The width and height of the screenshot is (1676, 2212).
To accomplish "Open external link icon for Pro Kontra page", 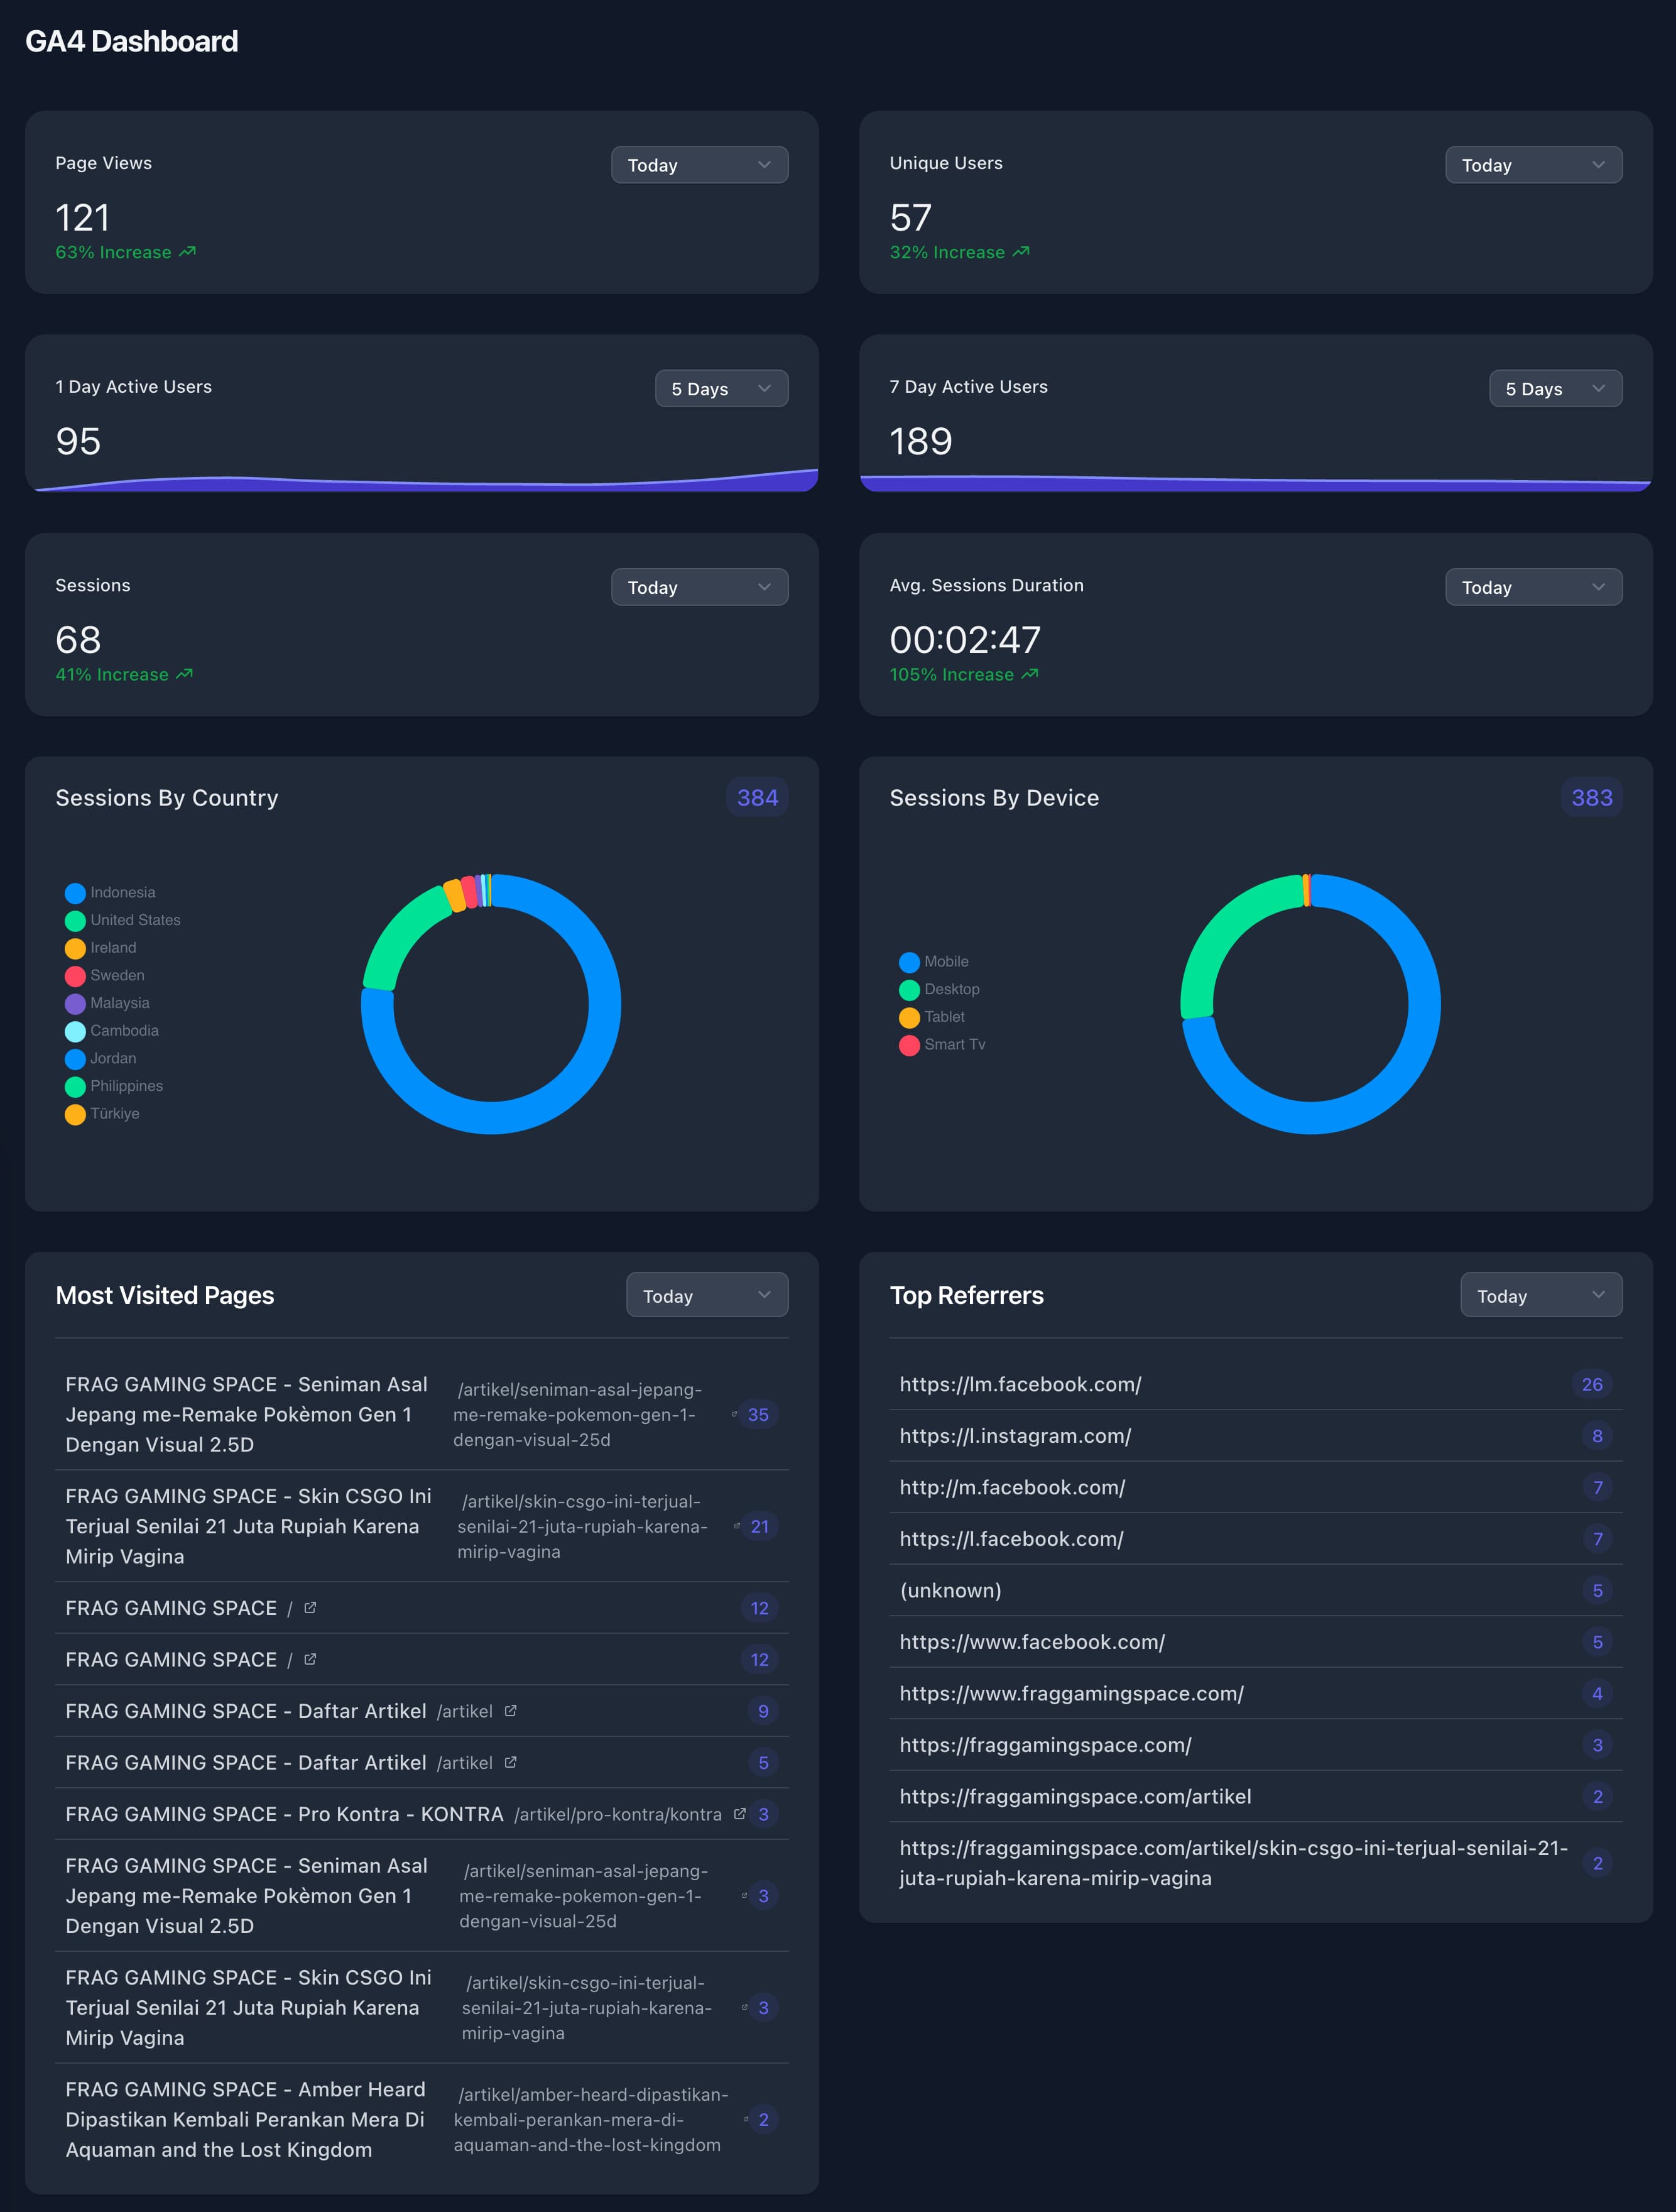I will click(x=739, y=1813).
